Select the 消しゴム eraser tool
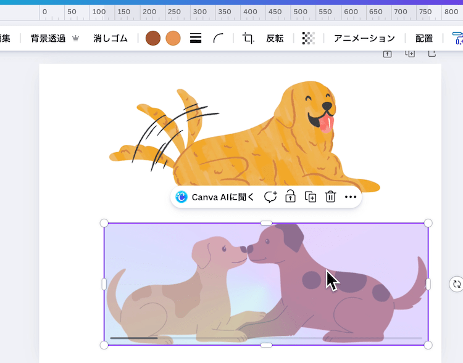The height and width of the screenshot is (363, 463). [x=111, y=38]
